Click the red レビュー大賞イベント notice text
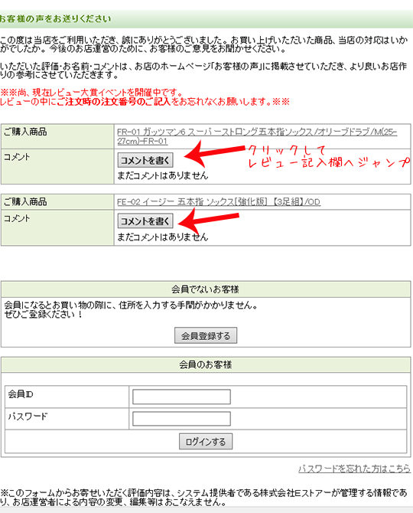This screenshot has width=413, height=513. [x=92, y=93]
